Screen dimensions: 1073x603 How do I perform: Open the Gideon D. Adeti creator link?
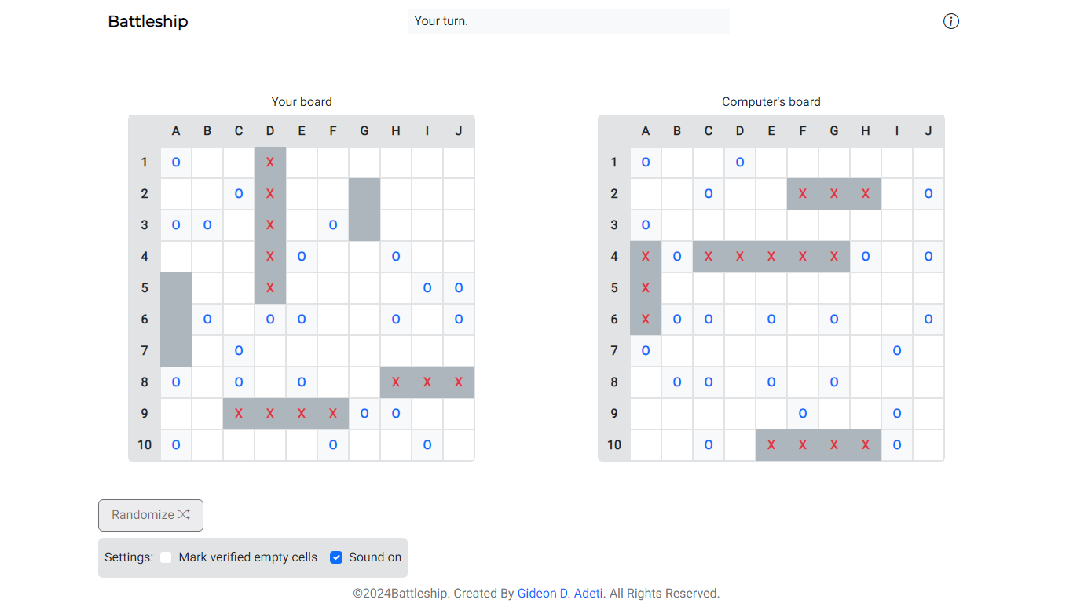560,593
